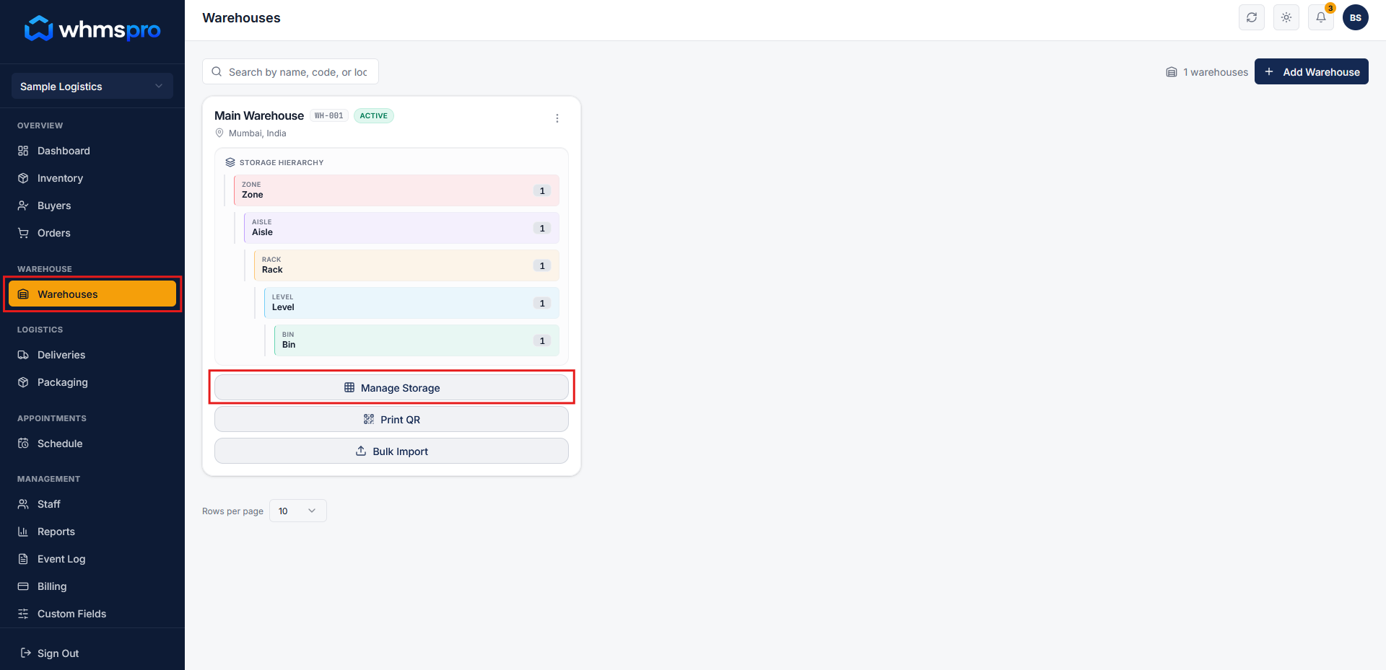Click the Sign Out arrow icon
This screenshot has width=1386, height=670.
tap(26, 653)
